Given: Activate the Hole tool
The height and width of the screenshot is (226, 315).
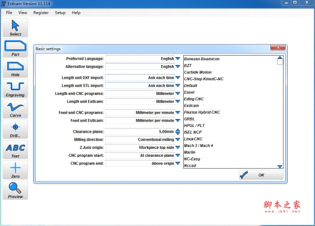Looking at the screenshot, I should click(x=15, y=68).
